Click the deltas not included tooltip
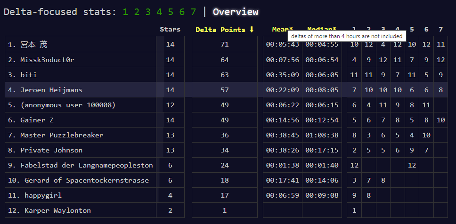Screen dimensions: 456x224 point(347,36)
